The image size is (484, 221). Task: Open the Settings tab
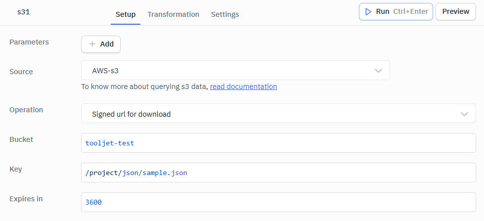coord(225,14)
